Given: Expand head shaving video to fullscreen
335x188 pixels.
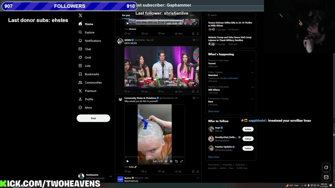Looking at the screenshot, I should click(182, 161).
